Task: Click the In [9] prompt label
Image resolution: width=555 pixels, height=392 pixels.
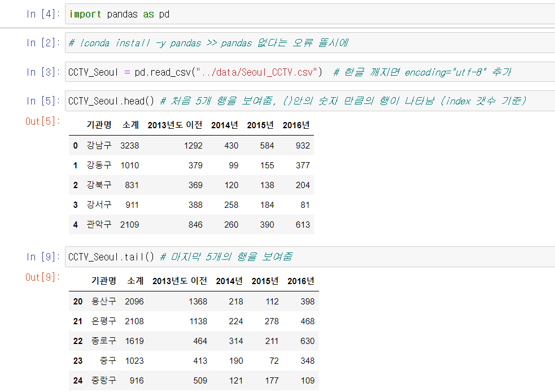Action: (43, 257)
